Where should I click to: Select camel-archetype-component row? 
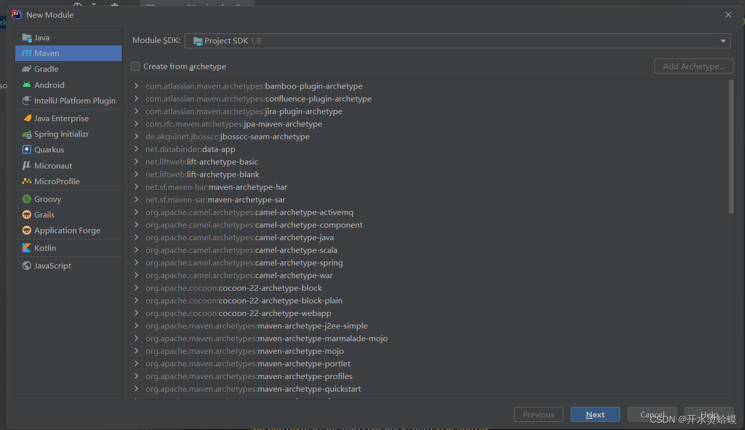(x=429, y=225)
